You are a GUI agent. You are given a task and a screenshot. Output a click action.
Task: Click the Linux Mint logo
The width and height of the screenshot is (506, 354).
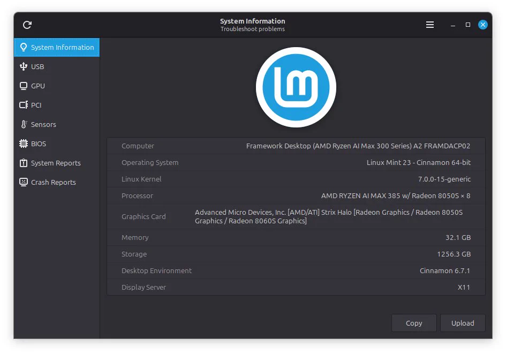(x=296, y=87)
